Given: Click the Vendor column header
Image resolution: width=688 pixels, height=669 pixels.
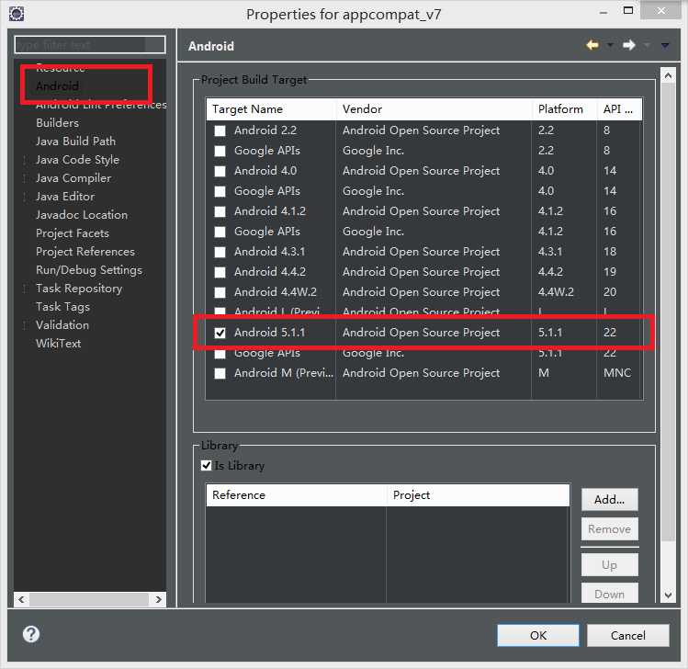Looking at the screenshot, I should click(434, 109).
